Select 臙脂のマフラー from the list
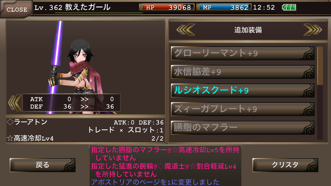The image size is (331, 186). click(x=243, y=128)
